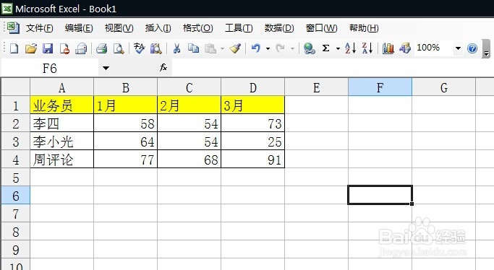Undo the last action with the Undo arrow
The height and width of the screenshot is (270, 494).
(x=256, y=48)
